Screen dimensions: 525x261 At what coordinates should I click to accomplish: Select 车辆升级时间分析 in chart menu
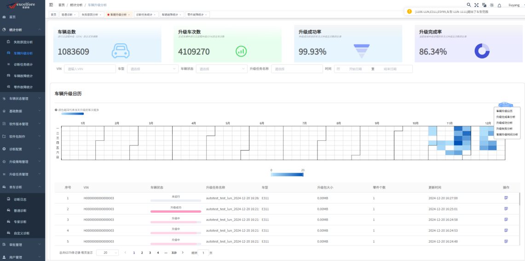[507, 134]
